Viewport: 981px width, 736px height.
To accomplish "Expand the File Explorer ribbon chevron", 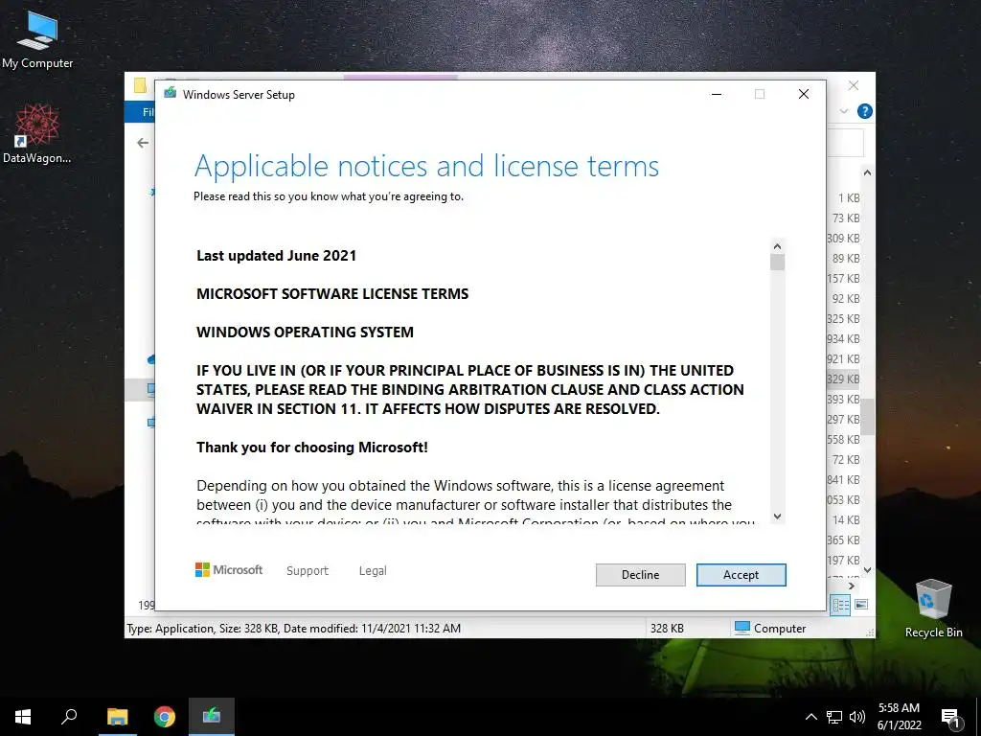I will pyautogui.click(x=844, y=111).
